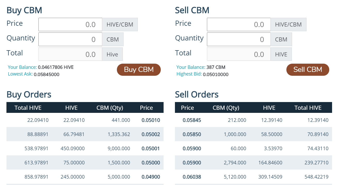
Task: Select buy order price 0.04900
Action: coord(151,177)
